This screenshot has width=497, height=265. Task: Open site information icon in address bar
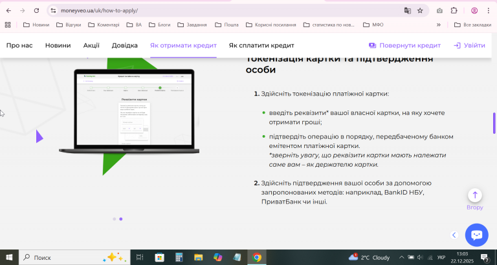(53, 10)
